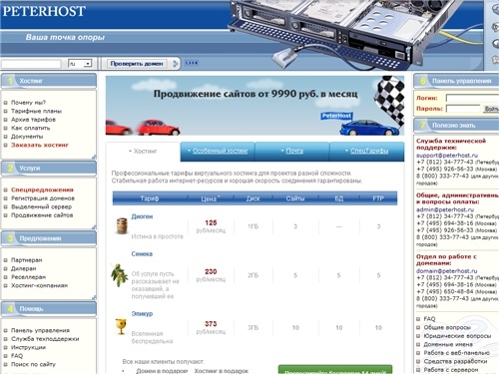Open the Служба техподдержки link
The width and height of the screenshot is (499, 374).
pos(45,339)
